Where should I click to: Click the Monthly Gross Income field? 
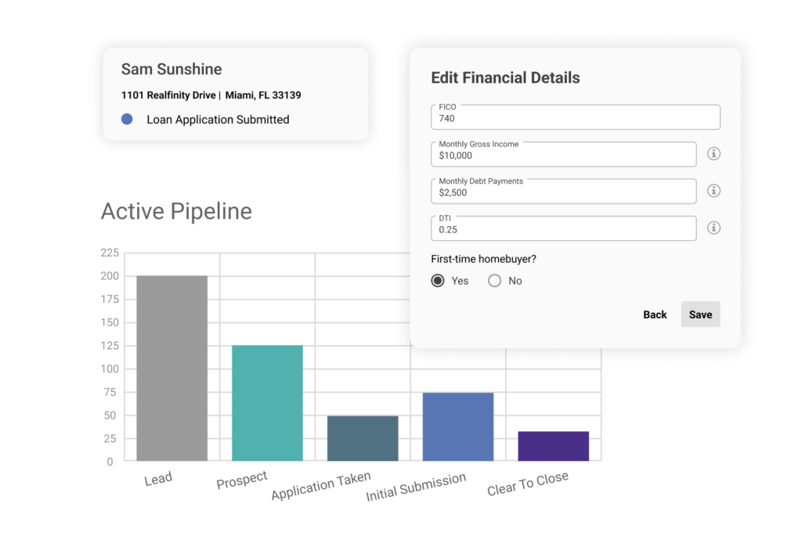point(564,154)
